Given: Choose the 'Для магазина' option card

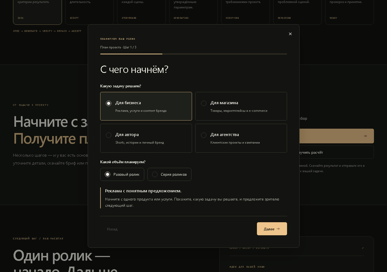Looking at the screenshot, I should [x=241, y=106].
